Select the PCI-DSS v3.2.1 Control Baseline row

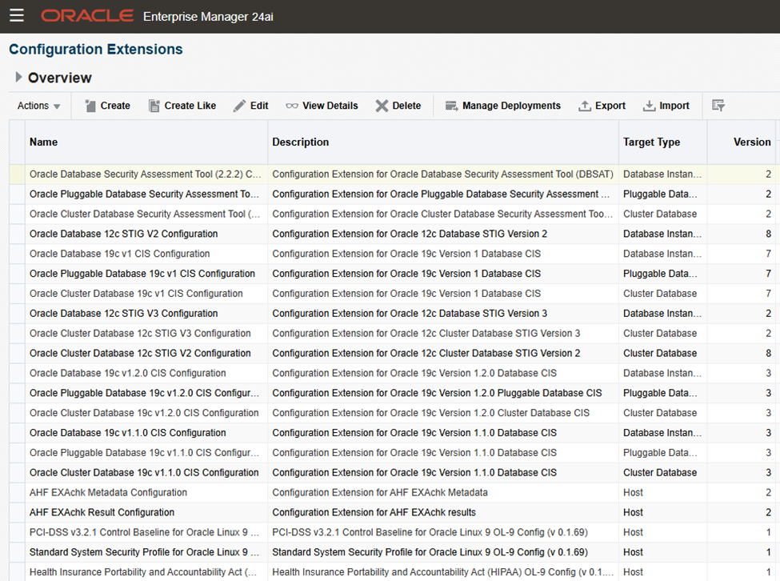pyautogui.click(x=144, y=532)
